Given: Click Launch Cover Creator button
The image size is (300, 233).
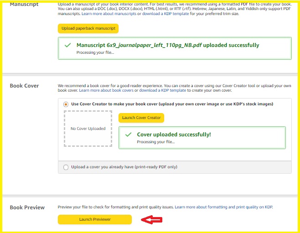Looking at the screenshot, I should click(141, 118).
